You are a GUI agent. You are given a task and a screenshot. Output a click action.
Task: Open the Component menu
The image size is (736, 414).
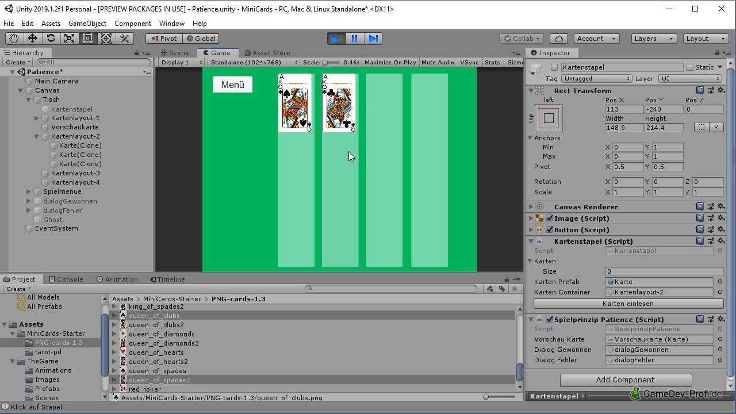133,24
